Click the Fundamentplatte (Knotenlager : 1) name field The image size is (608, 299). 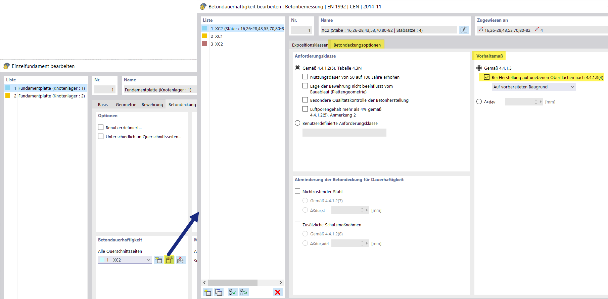point(160,89)
